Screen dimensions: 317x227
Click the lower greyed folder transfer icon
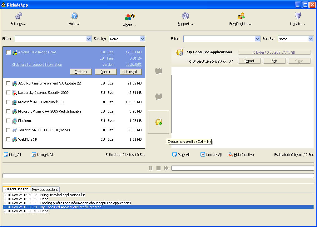coord(159,96)
